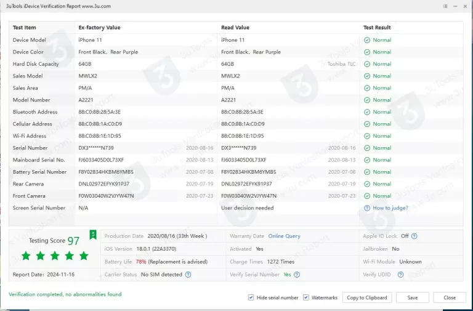Click the Normal check icon for Battery Serial Number

pyautogui.click(x=367, y=172)
